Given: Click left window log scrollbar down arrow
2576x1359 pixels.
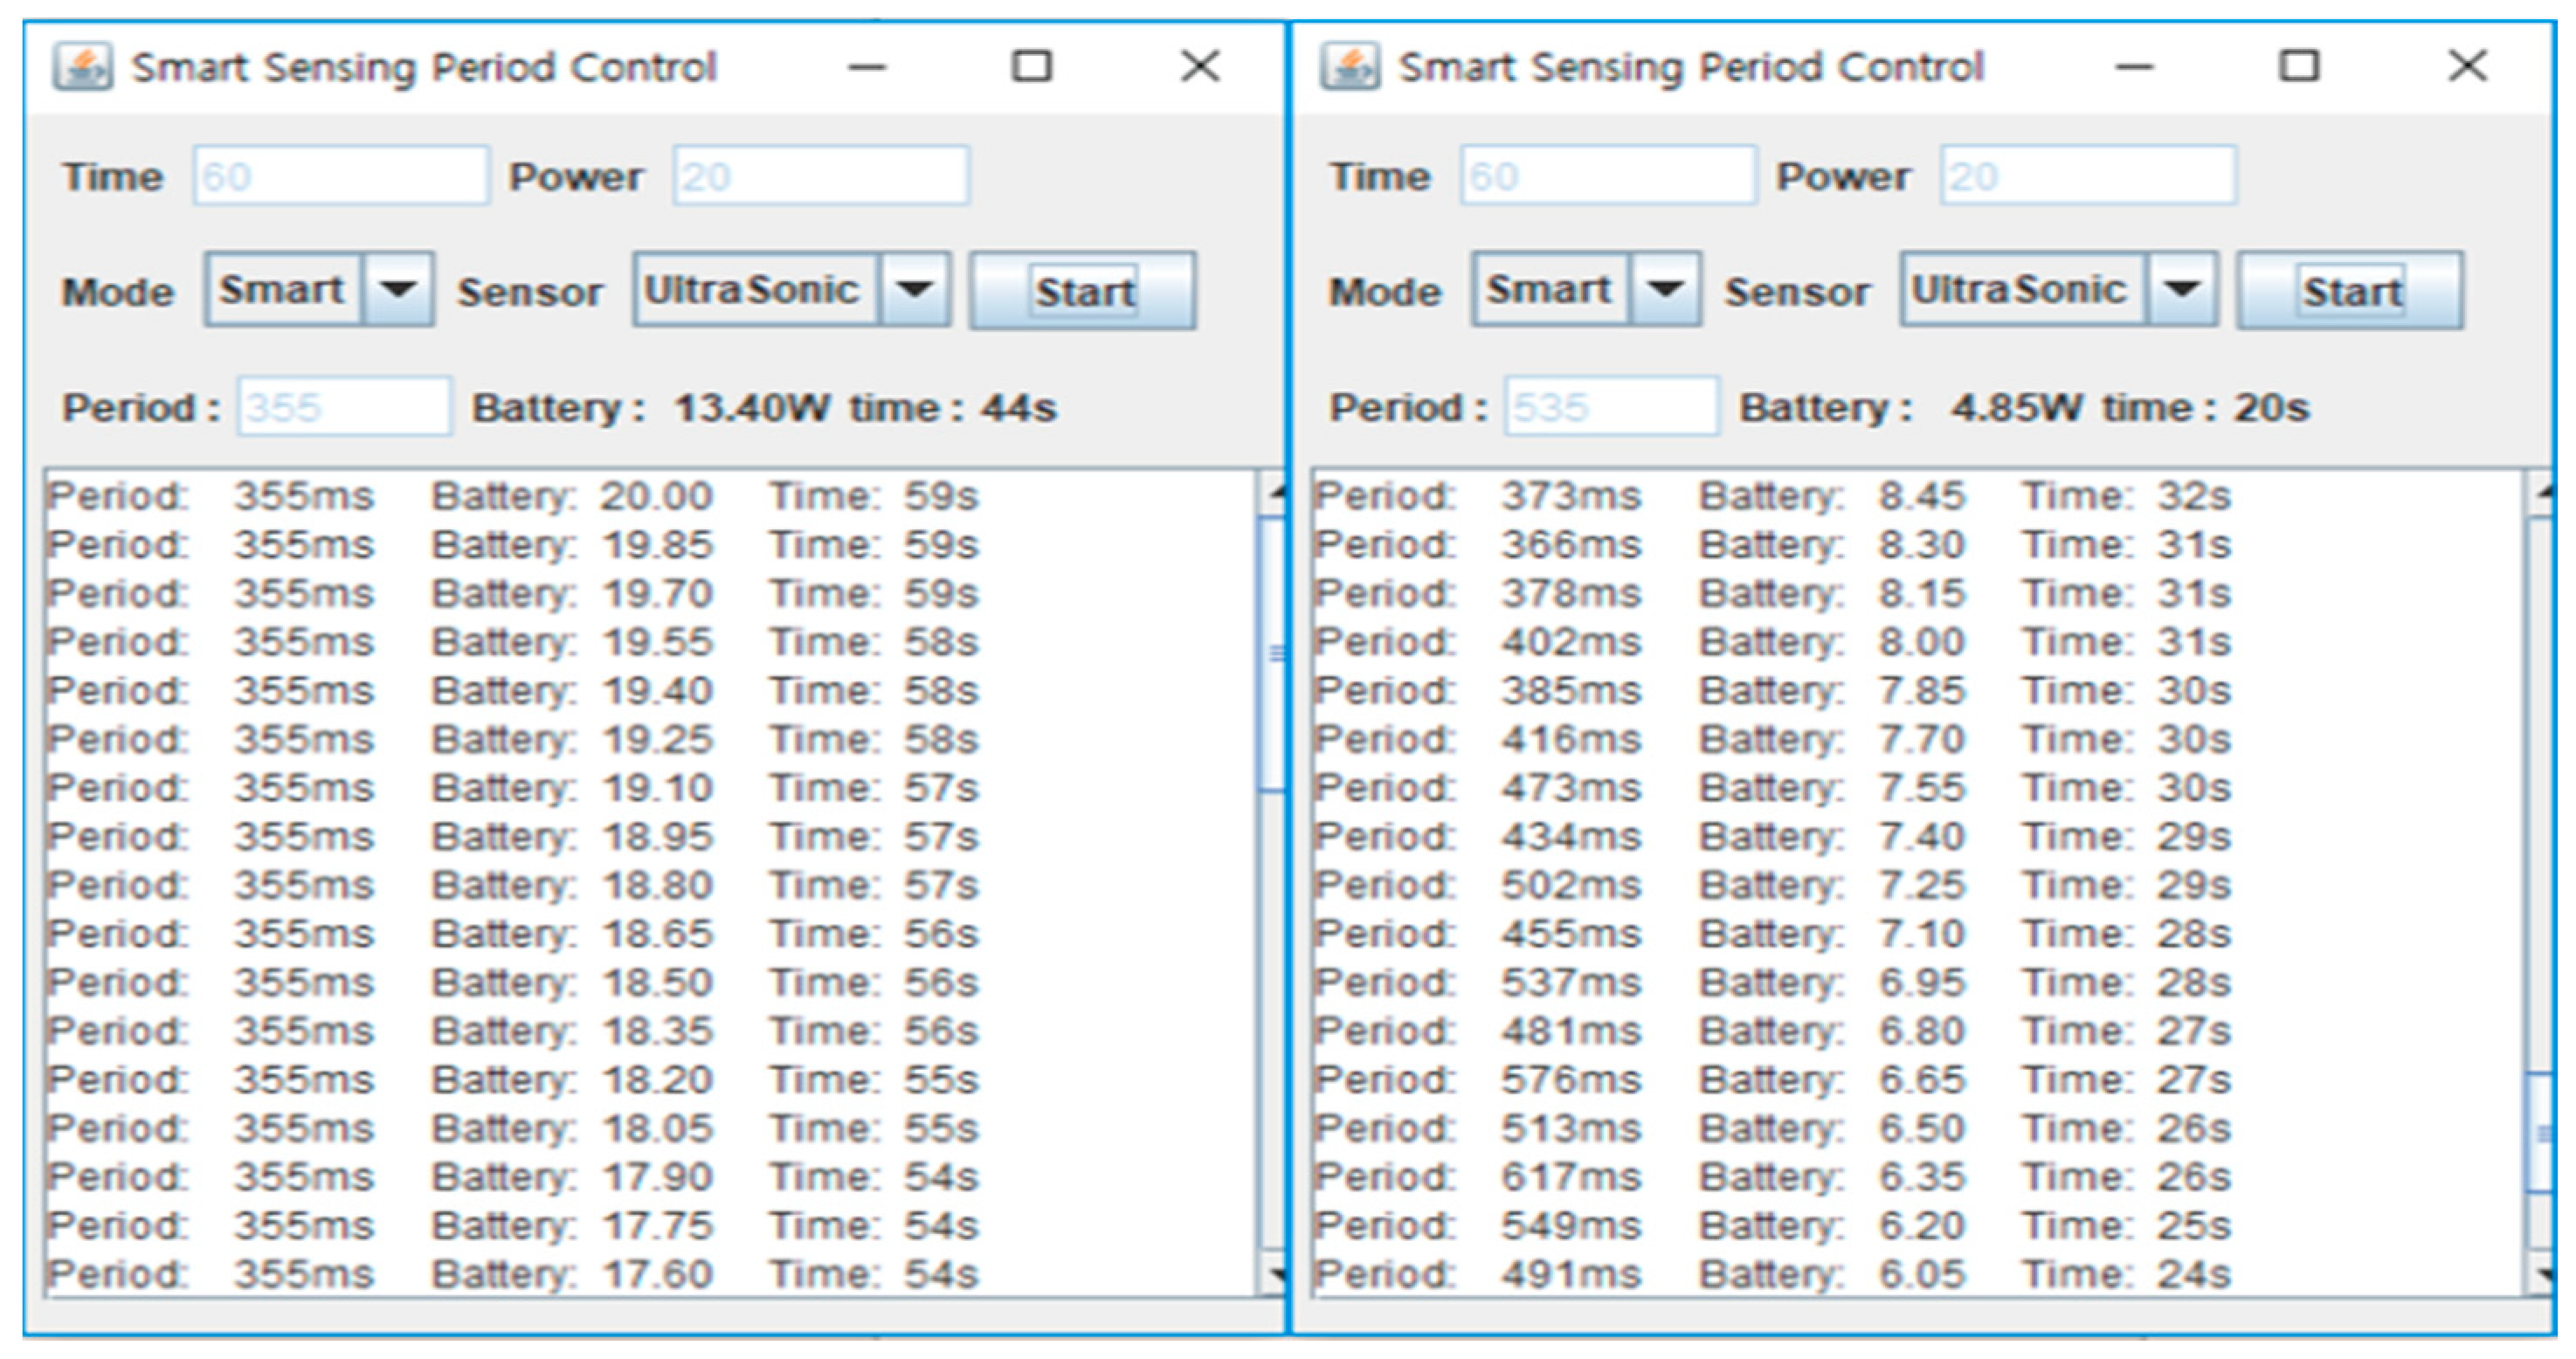Looking at the screenshot, I should pos(1272,1274).
